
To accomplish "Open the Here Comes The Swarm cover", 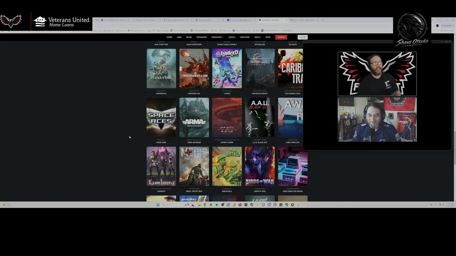I will [x=292, y=166].
